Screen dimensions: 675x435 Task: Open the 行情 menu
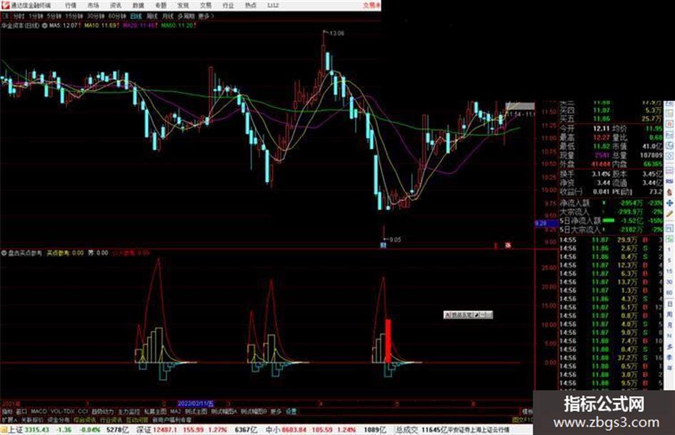(71, 6)
